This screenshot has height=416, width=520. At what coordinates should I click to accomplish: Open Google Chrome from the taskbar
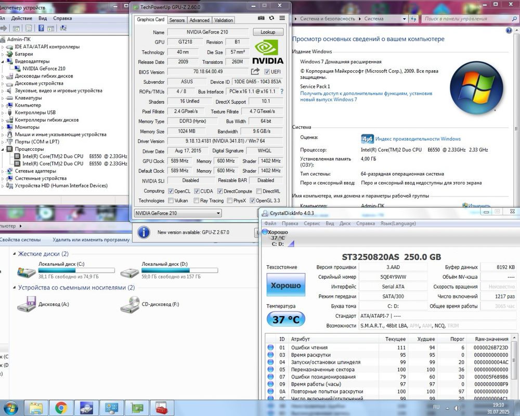point(61,408)
